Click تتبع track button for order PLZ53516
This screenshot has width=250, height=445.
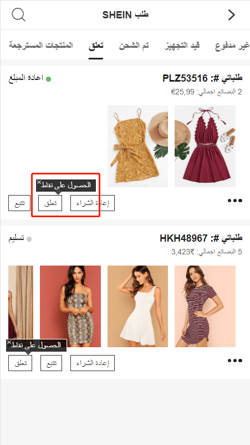[19, 203]
